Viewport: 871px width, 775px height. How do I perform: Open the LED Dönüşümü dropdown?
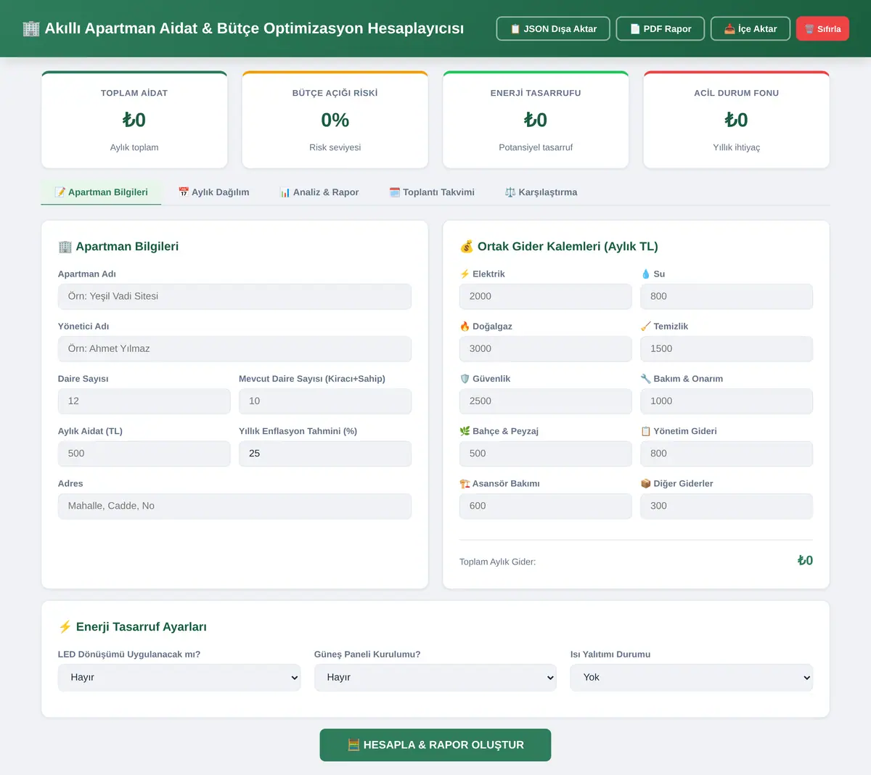(179, 677)
